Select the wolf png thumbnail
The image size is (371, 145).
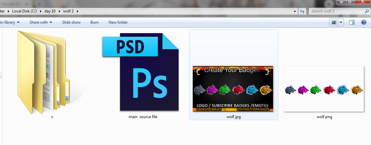tap(323, 89)
